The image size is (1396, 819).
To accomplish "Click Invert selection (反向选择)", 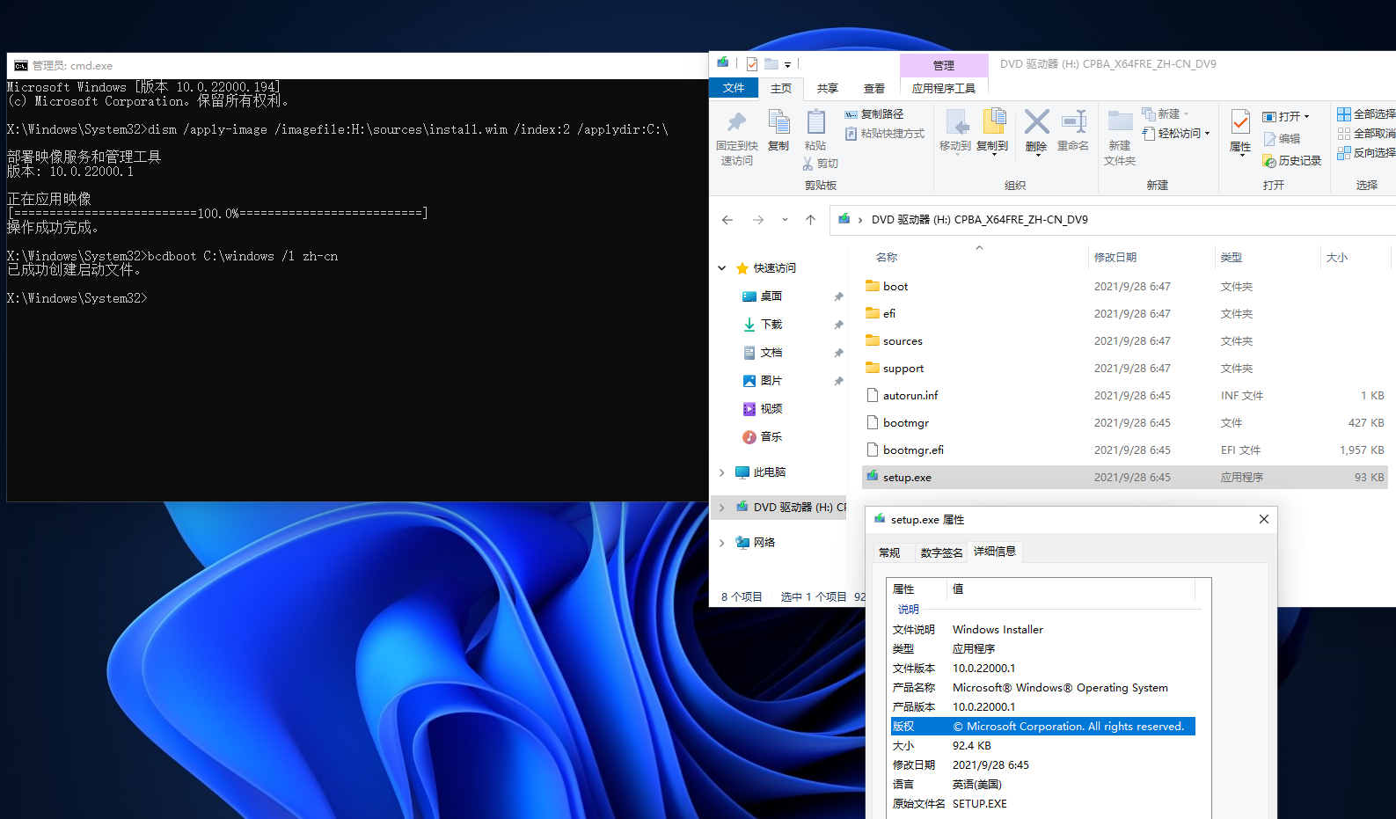I will pyautogui.click(x=1366, y=153).
